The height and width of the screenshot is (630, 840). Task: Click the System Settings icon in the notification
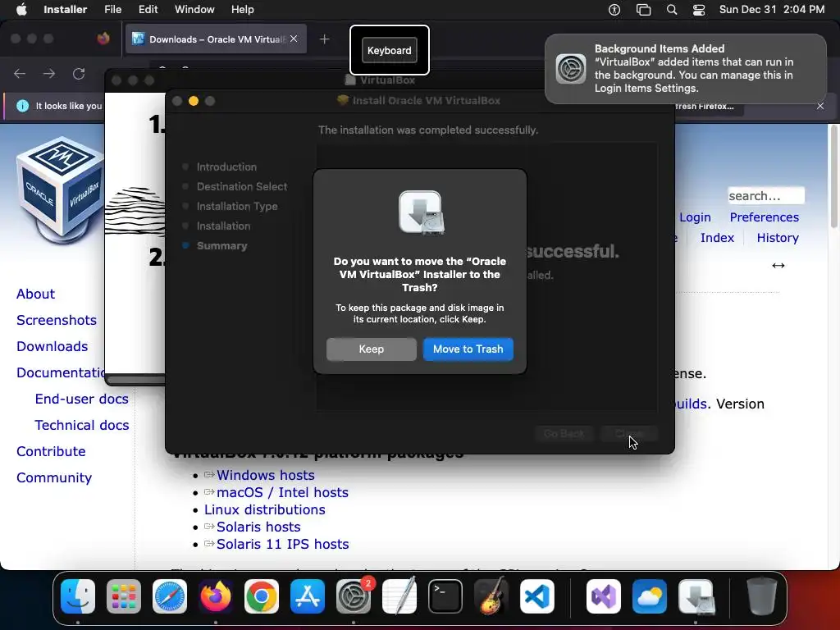(x=571, y=69)
